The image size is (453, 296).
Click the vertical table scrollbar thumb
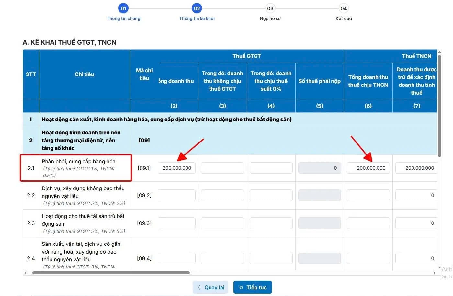[x=439, y=106]
